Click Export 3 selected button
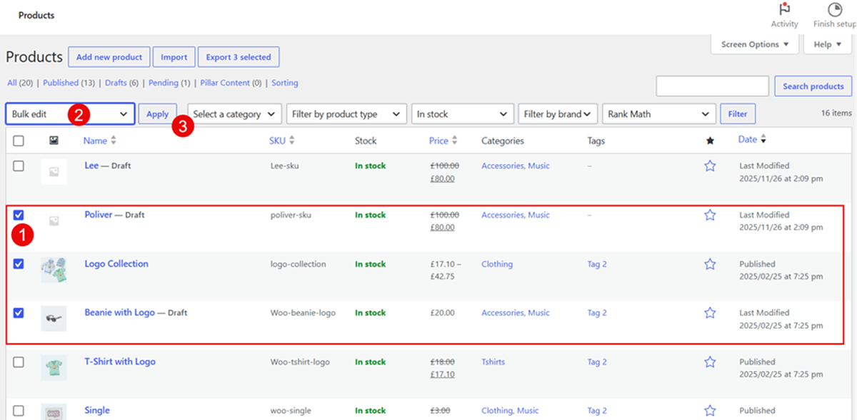 click(239, 57)
